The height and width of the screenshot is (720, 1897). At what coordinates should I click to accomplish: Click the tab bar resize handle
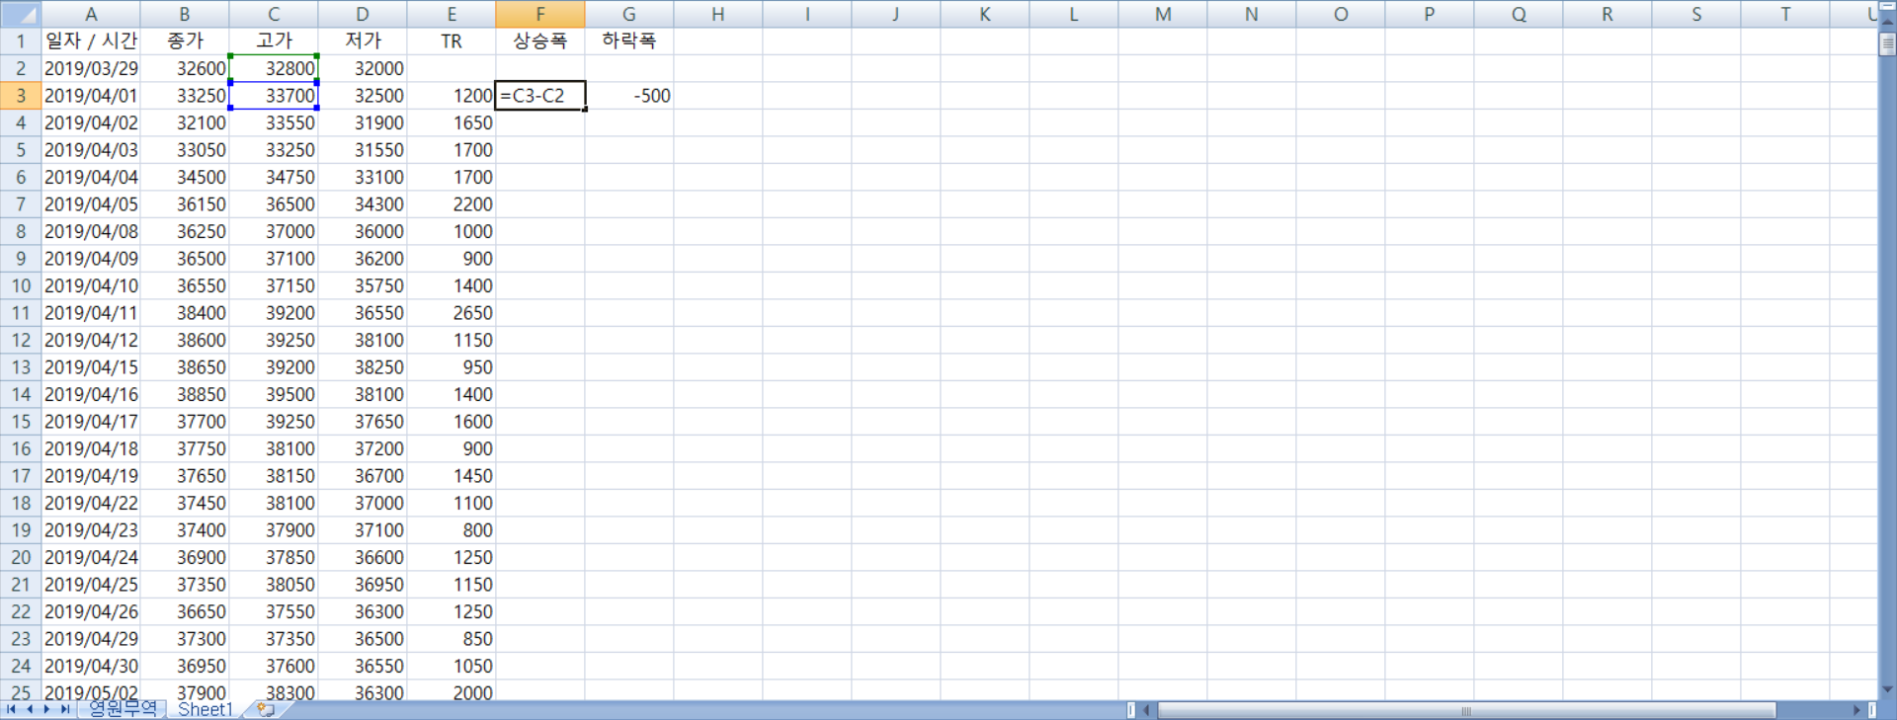click(x=1131, y=710)
